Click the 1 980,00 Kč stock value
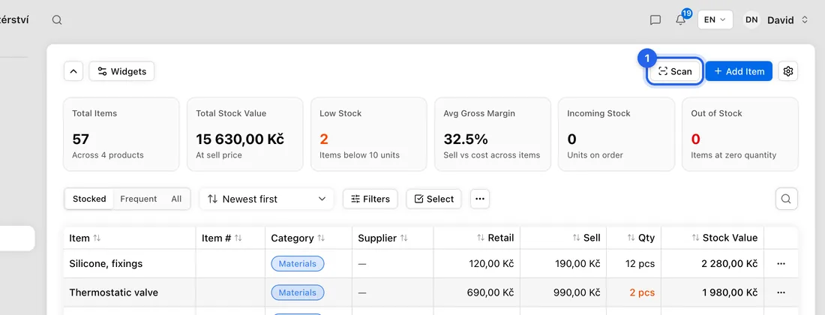The width and height of the screenshot is (825, 315). point(729,292)
